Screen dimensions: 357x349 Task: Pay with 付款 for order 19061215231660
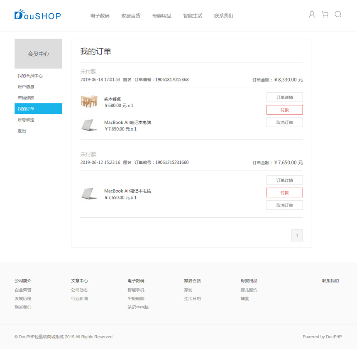285,193
